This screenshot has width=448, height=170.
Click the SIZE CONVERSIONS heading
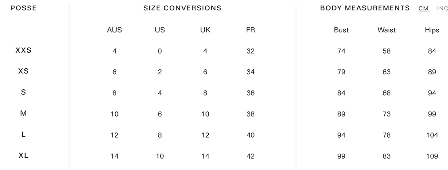point(182,8)
